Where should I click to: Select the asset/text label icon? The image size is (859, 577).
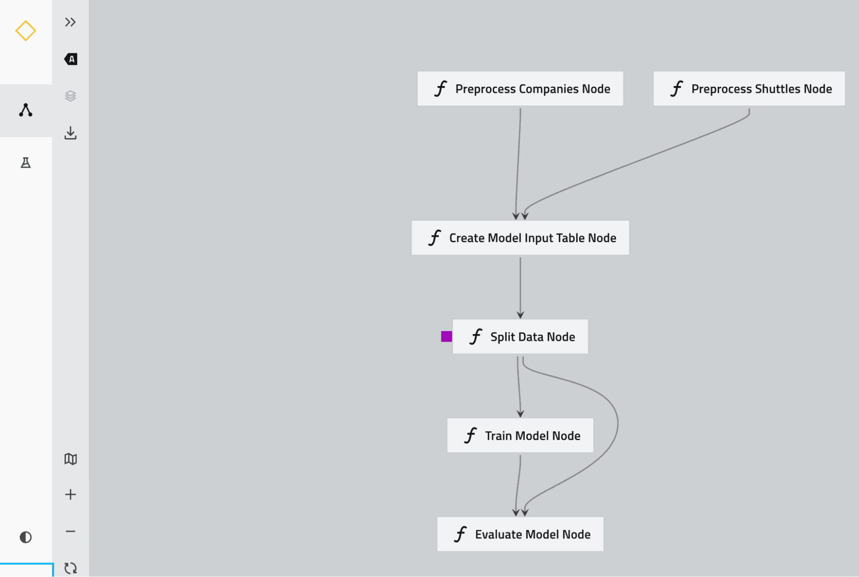coord(70,59)
